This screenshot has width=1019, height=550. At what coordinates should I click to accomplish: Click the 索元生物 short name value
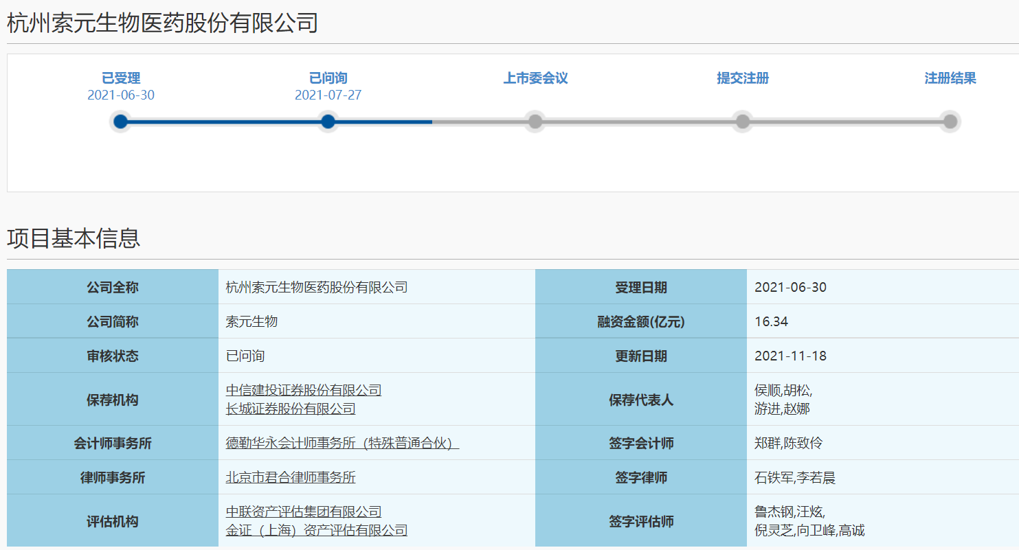[x=251, y=322]
